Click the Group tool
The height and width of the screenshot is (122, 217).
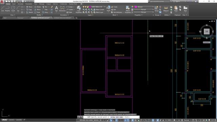(x=157, y=8)
